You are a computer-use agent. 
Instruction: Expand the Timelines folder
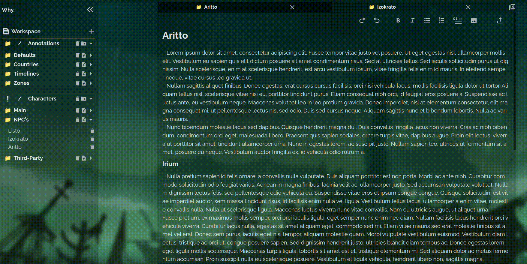tap(91, 74)
